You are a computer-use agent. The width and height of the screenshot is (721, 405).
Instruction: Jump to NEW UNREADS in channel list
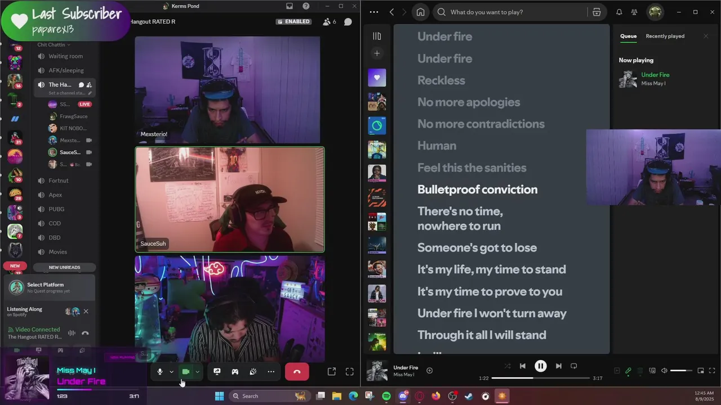coord(65,267)
